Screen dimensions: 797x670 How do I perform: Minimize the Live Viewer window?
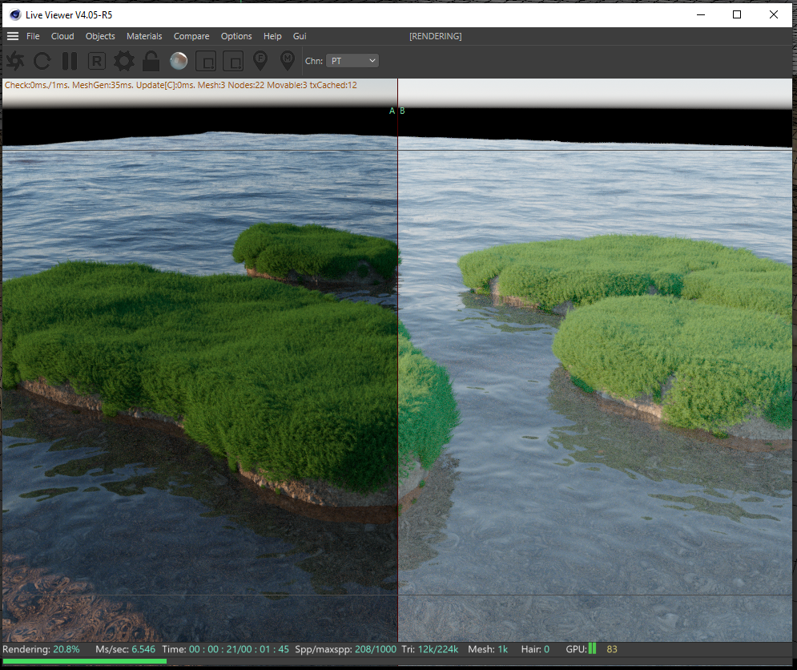coord(701,14)
